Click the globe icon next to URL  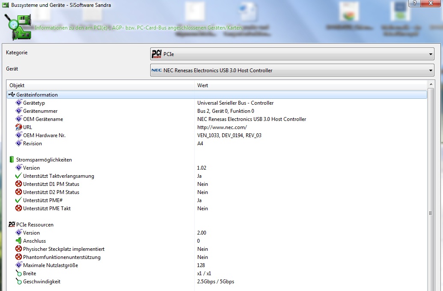click(19, 127)
